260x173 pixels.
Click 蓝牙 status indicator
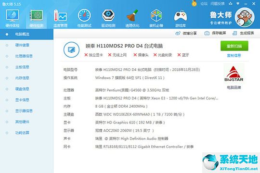click(183, 55)
